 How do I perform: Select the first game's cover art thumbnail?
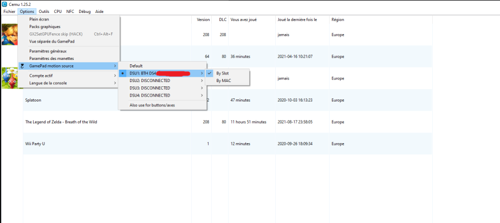pos(9,34)
